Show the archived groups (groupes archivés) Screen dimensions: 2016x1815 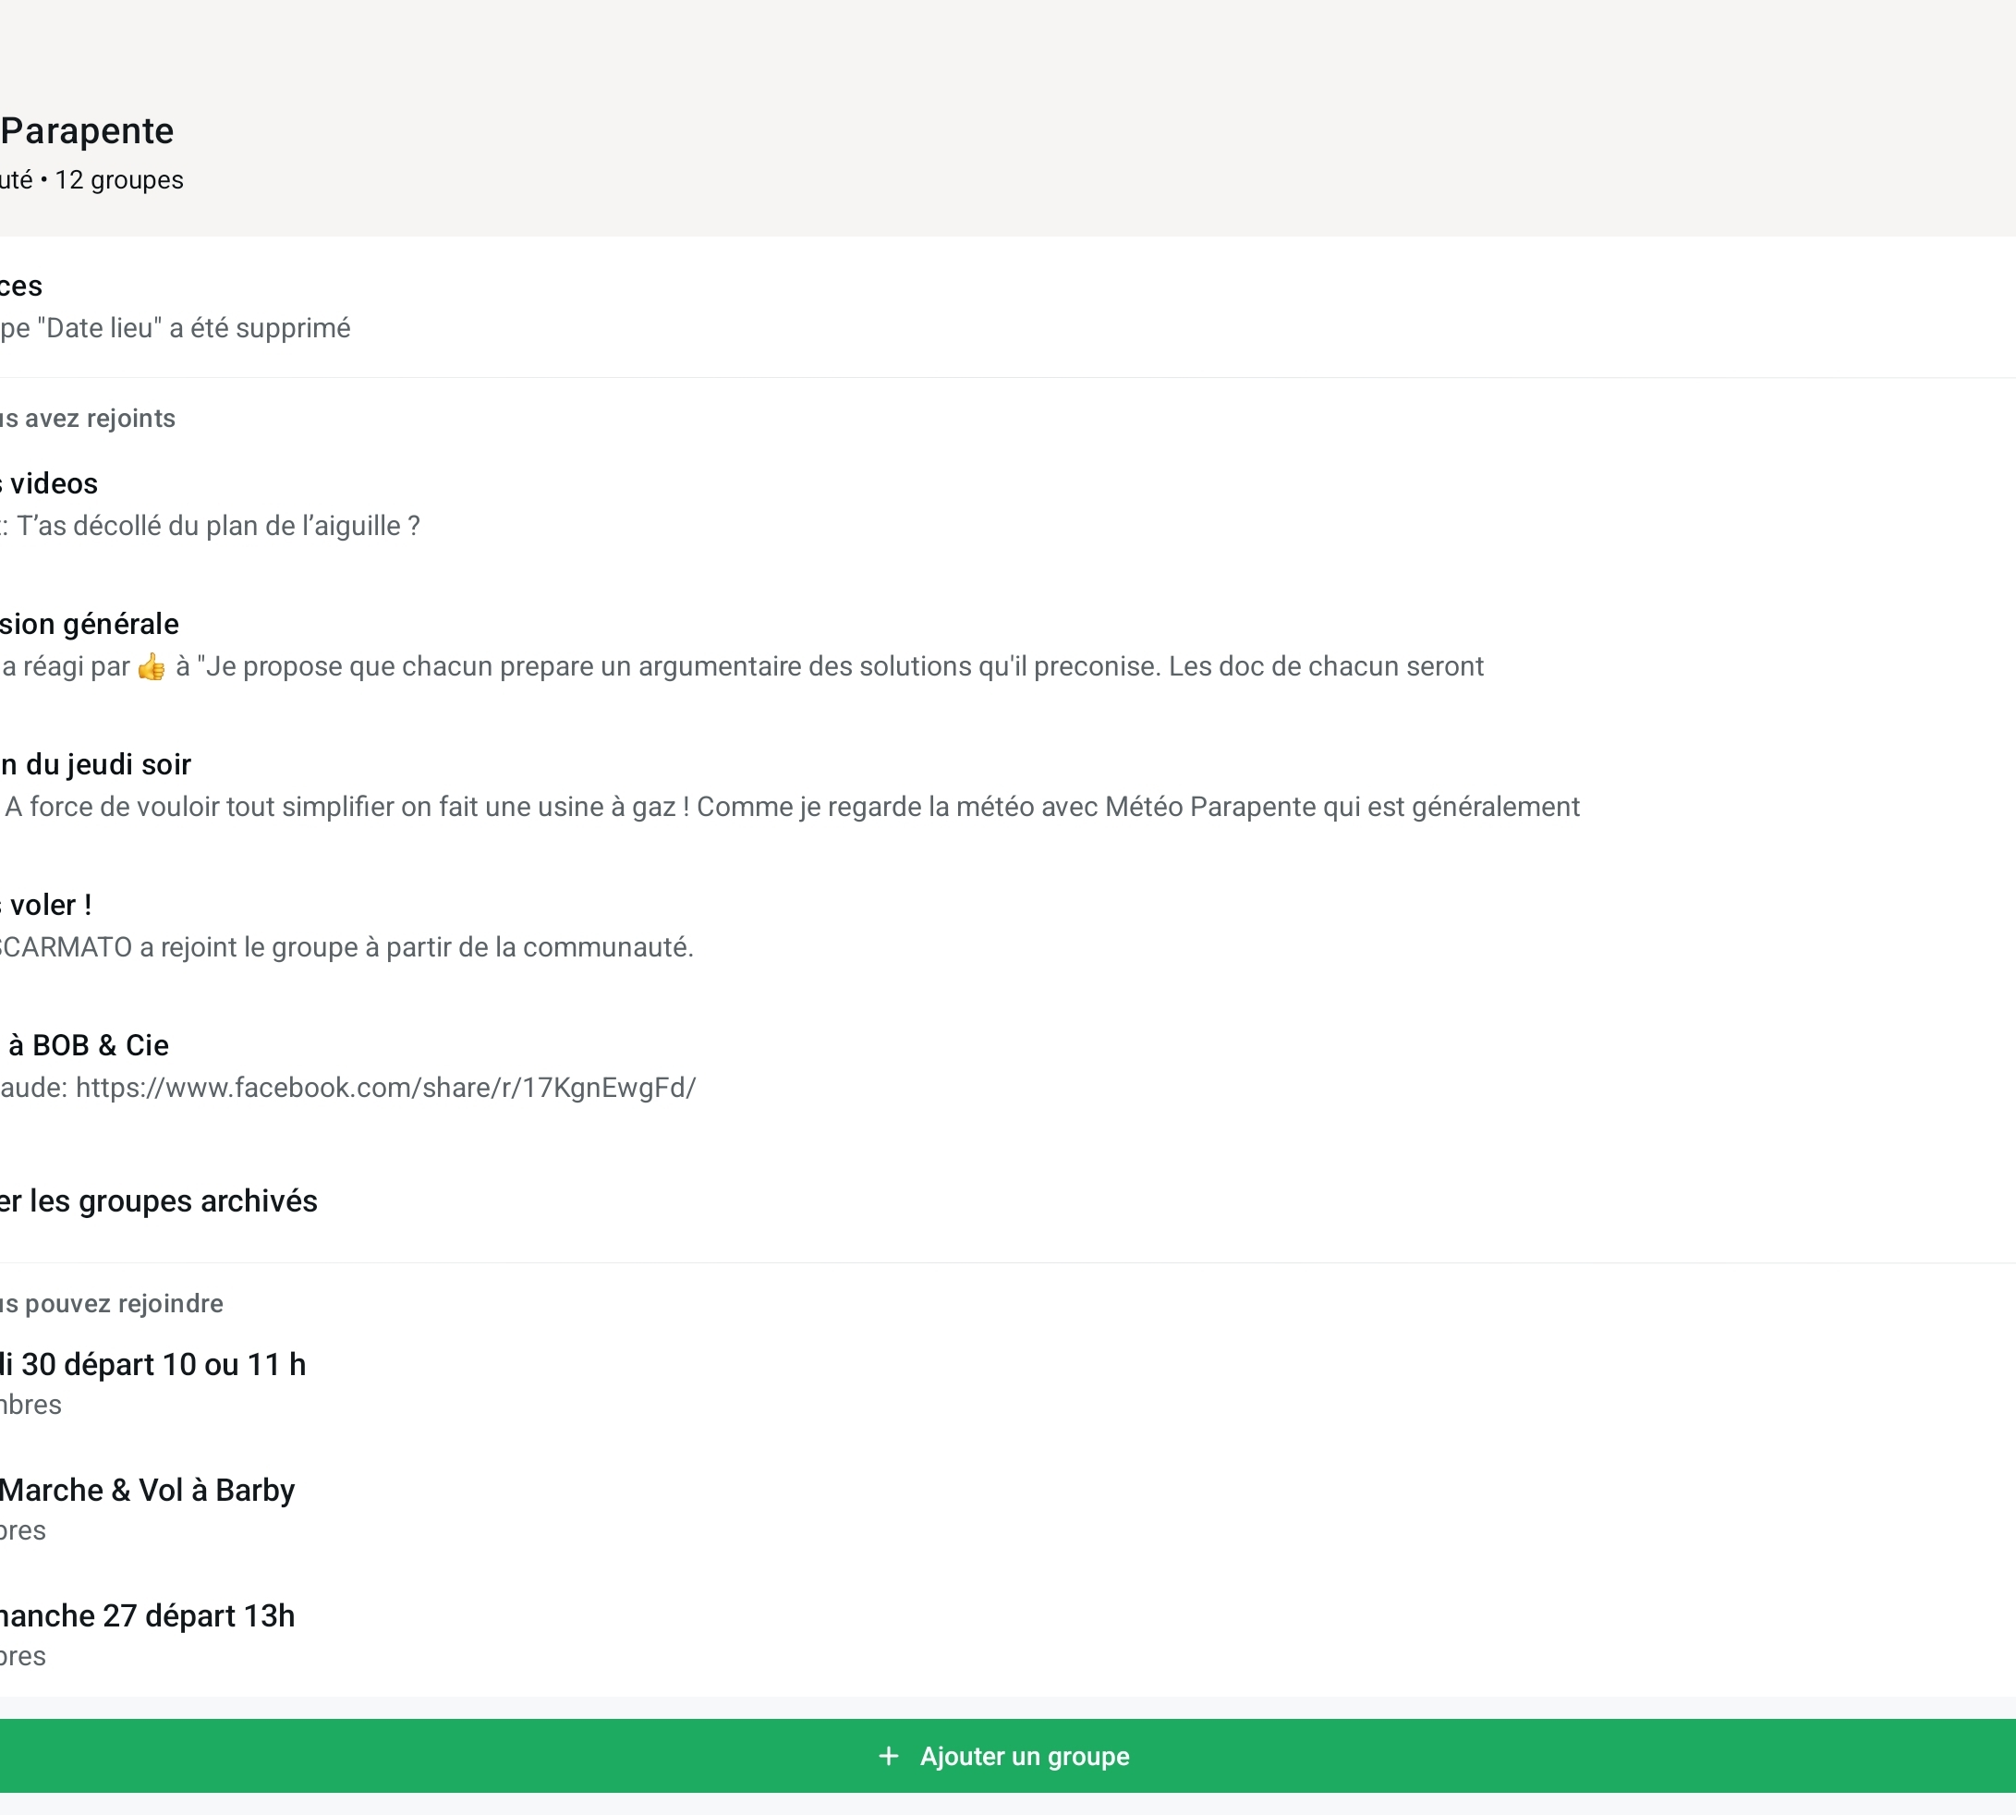[160, 1201]
